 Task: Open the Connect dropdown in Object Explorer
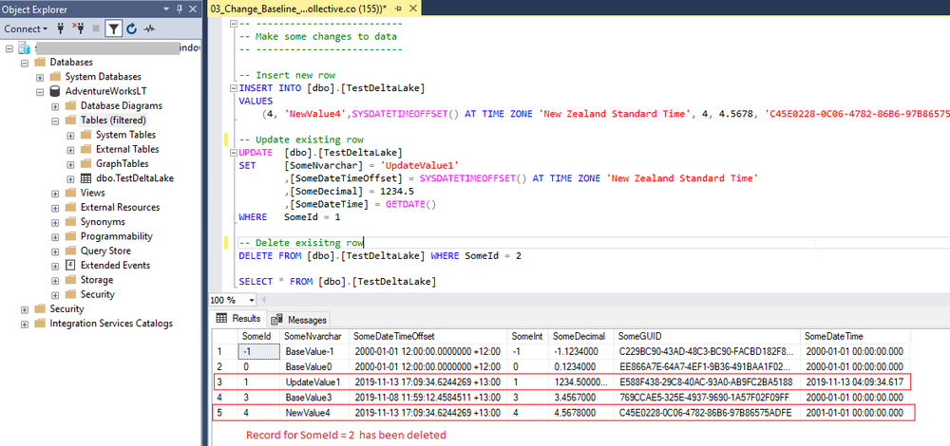tap(26, 28)
